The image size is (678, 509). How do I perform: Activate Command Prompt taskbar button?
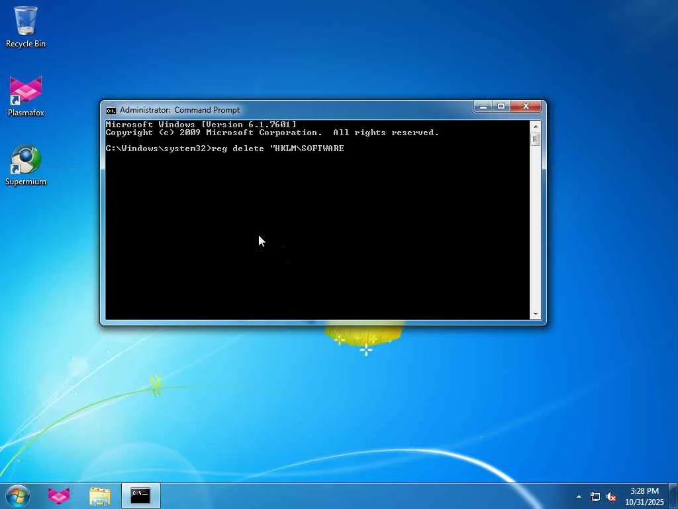(141, 496)
